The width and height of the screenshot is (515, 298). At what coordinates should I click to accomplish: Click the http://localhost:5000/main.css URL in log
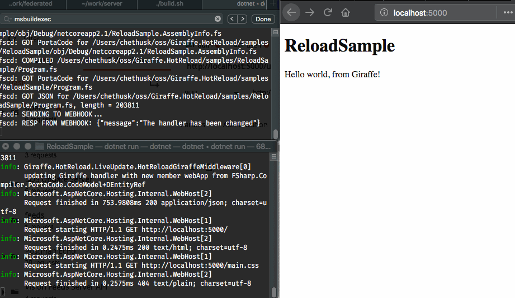point(200,265)
